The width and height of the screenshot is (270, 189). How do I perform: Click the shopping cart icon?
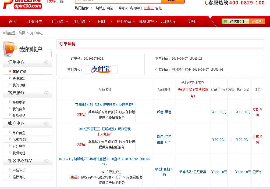(x=225, y=21)
